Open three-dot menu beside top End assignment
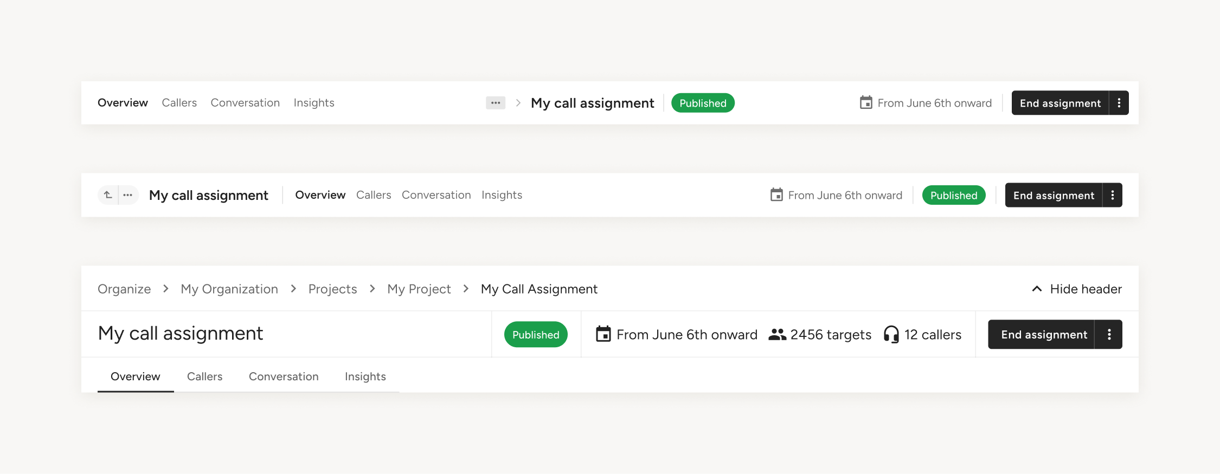The width and height of the screenshot is (1220, 474). pyautogui.click(x=1119, y=103)
